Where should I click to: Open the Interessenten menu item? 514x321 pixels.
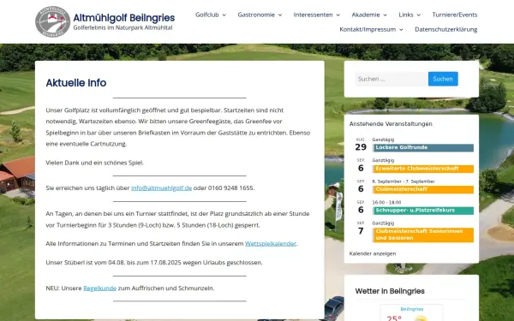pos(313,15)
